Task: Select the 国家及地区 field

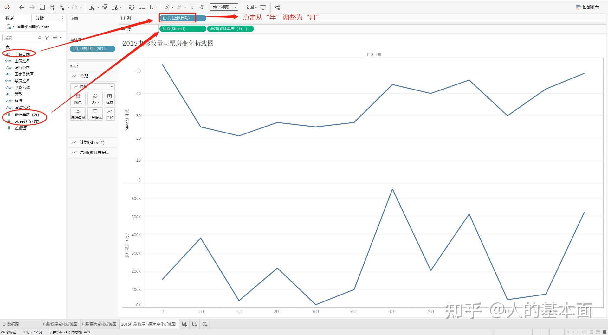Action: click(24, 74)
